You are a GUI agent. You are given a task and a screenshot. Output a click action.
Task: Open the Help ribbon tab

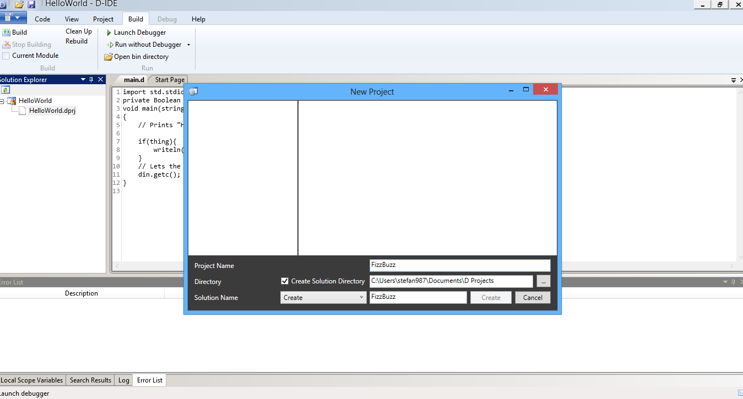[x=198, y=19]
